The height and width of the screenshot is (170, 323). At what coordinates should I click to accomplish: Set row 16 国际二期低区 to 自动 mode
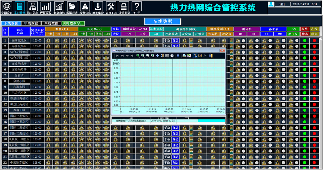pos(175,128)
